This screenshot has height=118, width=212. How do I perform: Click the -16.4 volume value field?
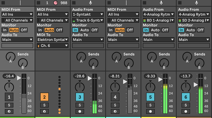click(9, 76)
